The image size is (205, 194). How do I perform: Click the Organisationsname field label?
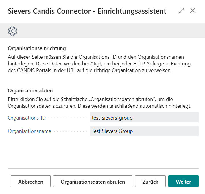[29, 131]
